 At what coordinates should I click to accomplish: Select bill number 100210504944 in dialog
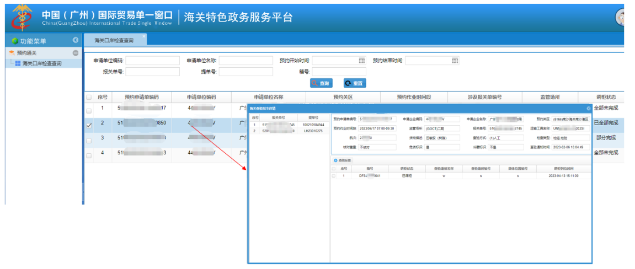point(313,125)
